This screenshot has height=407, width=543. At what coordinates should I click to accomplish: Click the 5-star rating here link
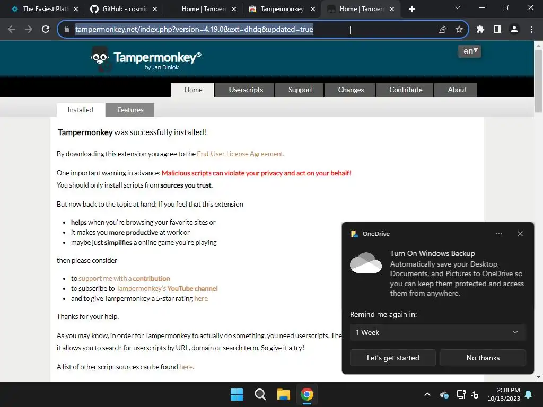pyautogui.click(x=201, y=299)
